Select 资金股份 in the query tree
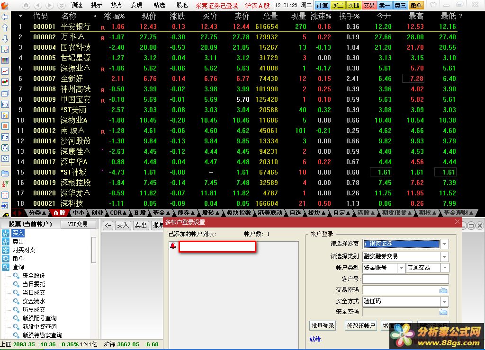The width and height of the screenshot is (485, 350). 34,276
